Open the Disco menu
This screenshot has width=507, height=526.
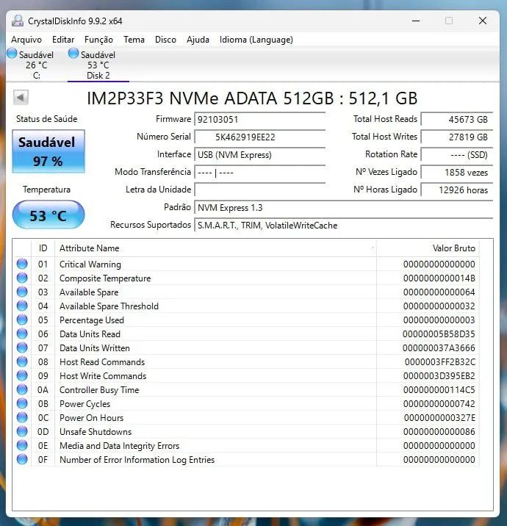(x=165, y=40)
